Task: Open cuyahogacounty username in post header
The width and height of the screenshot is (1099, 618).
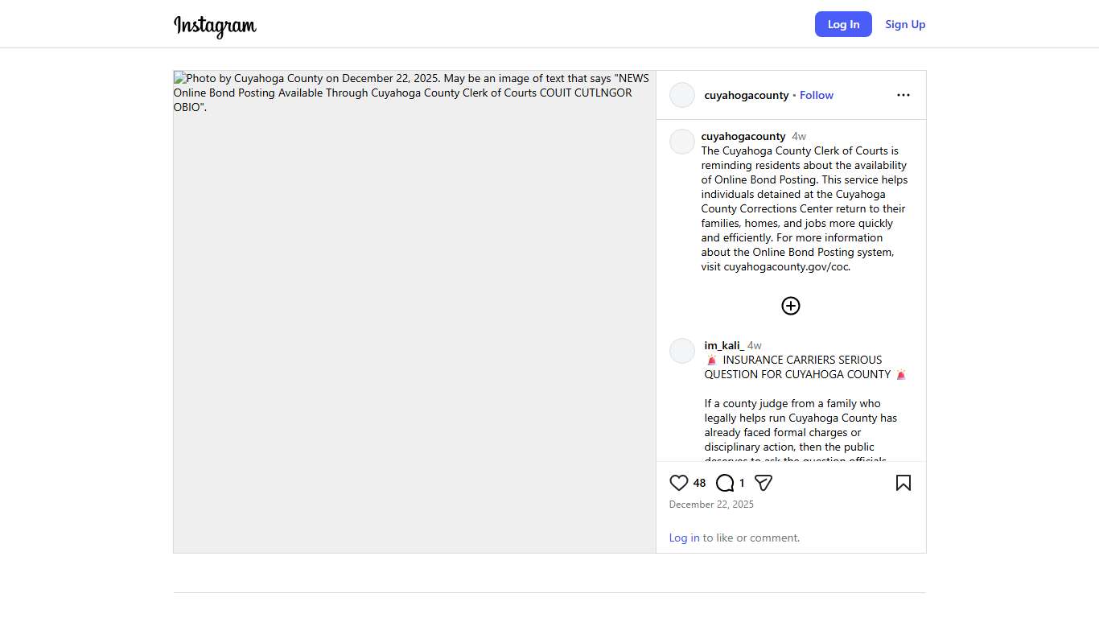Action: 747,95
